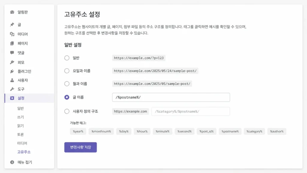This screenshot has width=307, height=173.
Task: Click the dashboard palette icon beside 알림판
Action: point(12,12)
